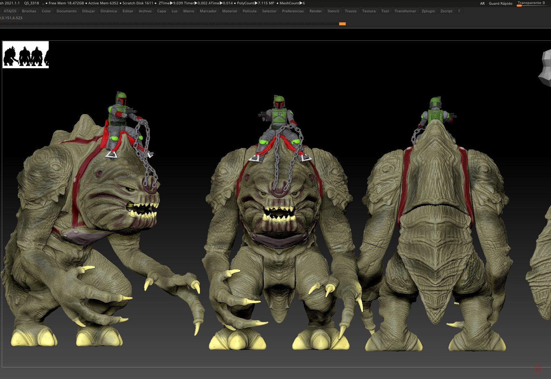Screen dimensions: 551x379
Task: Open the Transformar menu
Action: 405,11
